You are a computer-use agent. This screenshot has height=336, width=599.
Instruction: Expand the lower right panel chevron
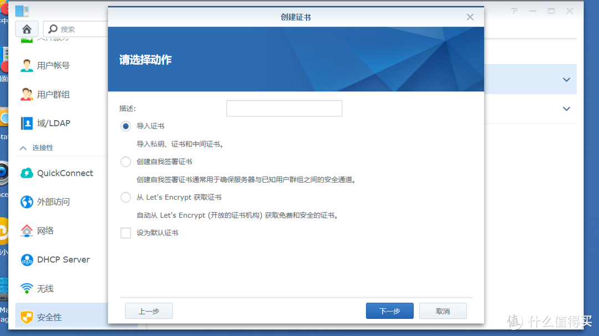coord(566,108)
